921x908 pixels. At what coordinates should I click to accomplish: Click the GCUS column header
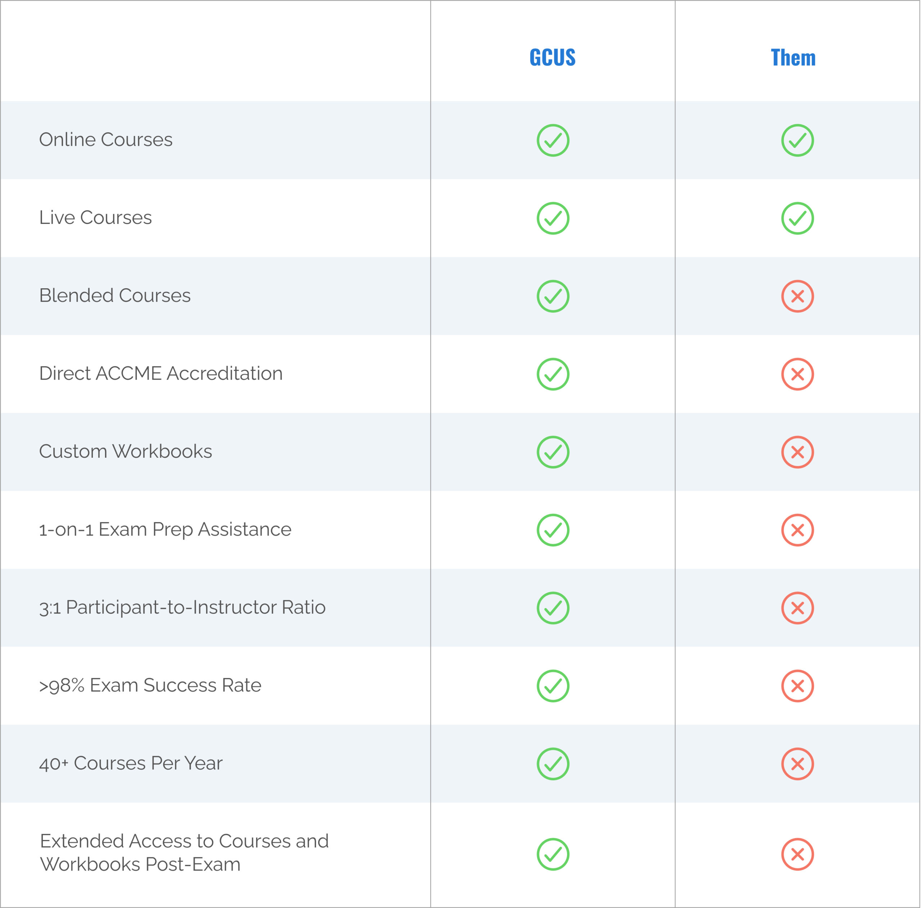pos(553,58)
